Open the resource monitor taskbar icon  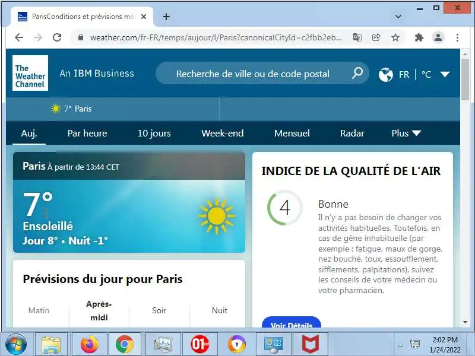pos(163,344)
